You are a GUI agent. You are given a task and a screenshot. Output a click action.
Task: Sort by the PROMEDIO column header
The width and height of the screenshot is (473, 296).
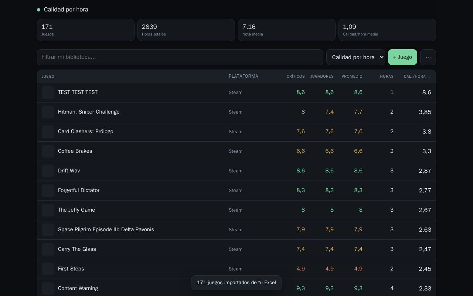pos(352,76)
